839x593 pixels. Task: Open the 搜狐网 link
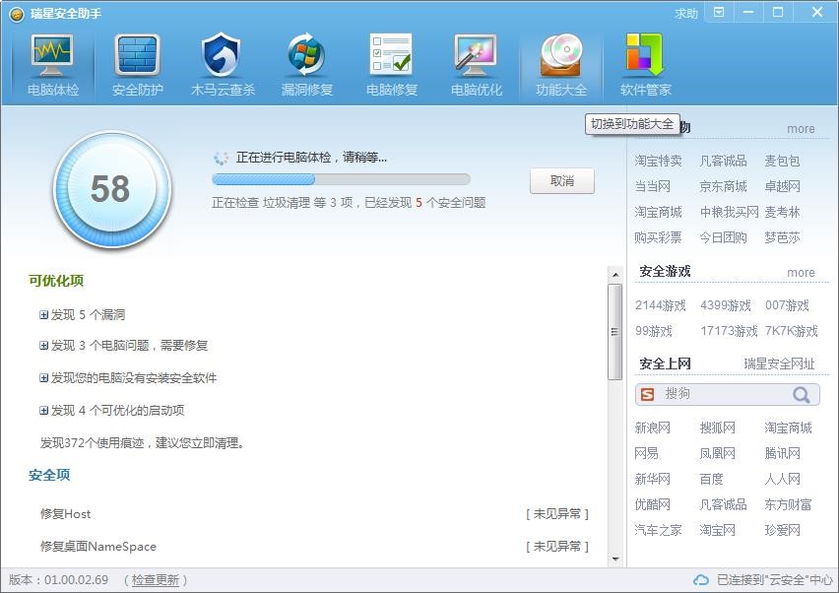717,428
